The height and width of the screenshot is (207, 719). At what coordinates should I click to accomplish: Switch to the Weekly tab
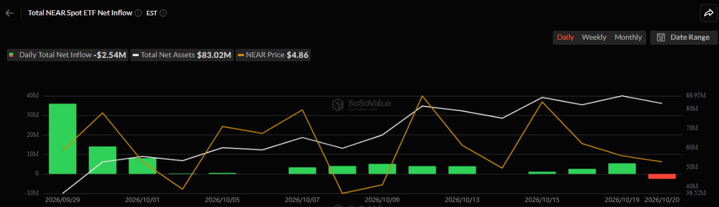(594, 37)
